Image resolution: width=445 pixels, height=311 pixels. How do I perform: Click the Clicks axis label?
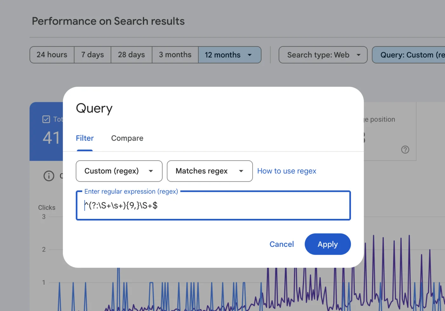(x=47, y=207)
